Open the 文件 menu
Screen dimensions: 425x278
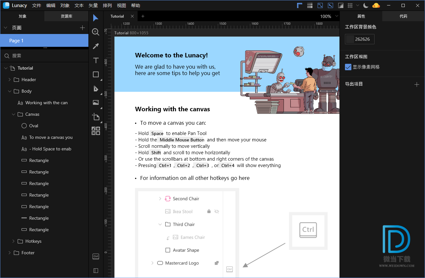(37, 5)
